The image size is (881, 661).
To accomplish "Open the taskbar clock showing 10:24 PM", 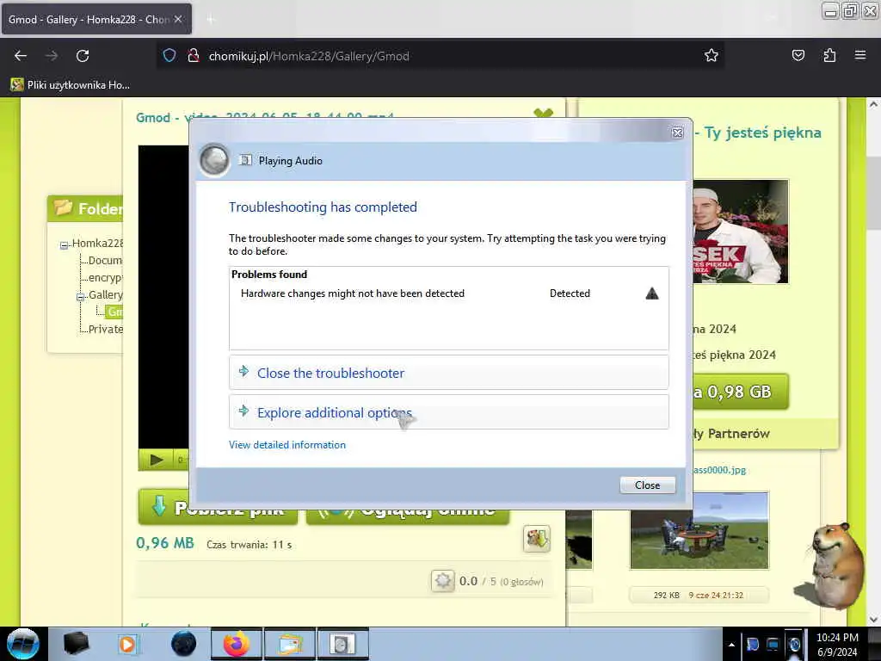I will (837, 645).
